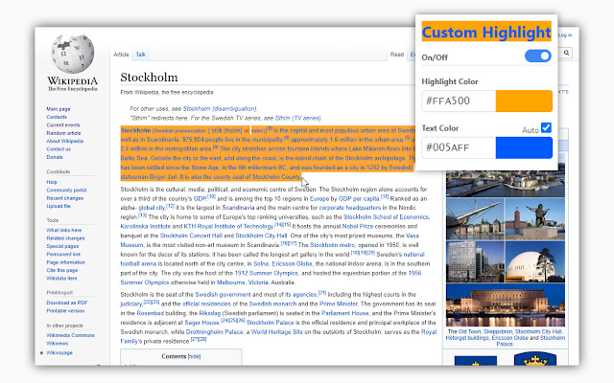Open Wikimedia Commons link

(x=70, y=335)
